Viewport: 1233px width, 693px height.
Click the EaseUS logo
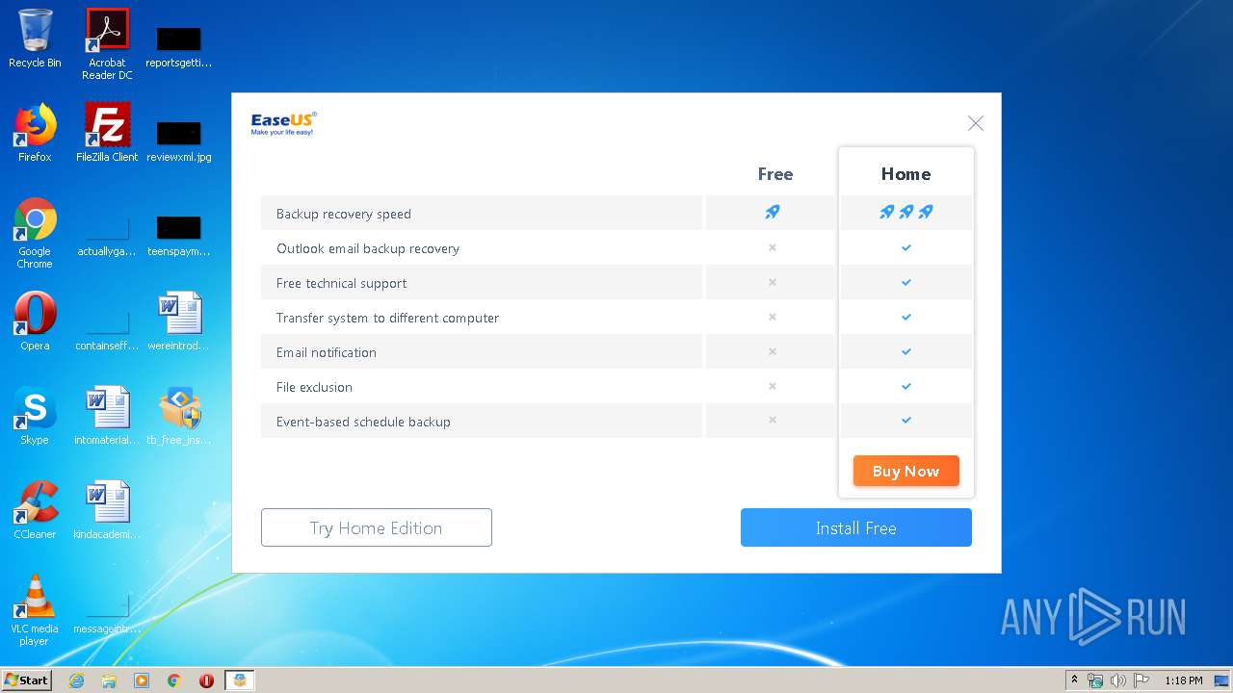[283, 123]
